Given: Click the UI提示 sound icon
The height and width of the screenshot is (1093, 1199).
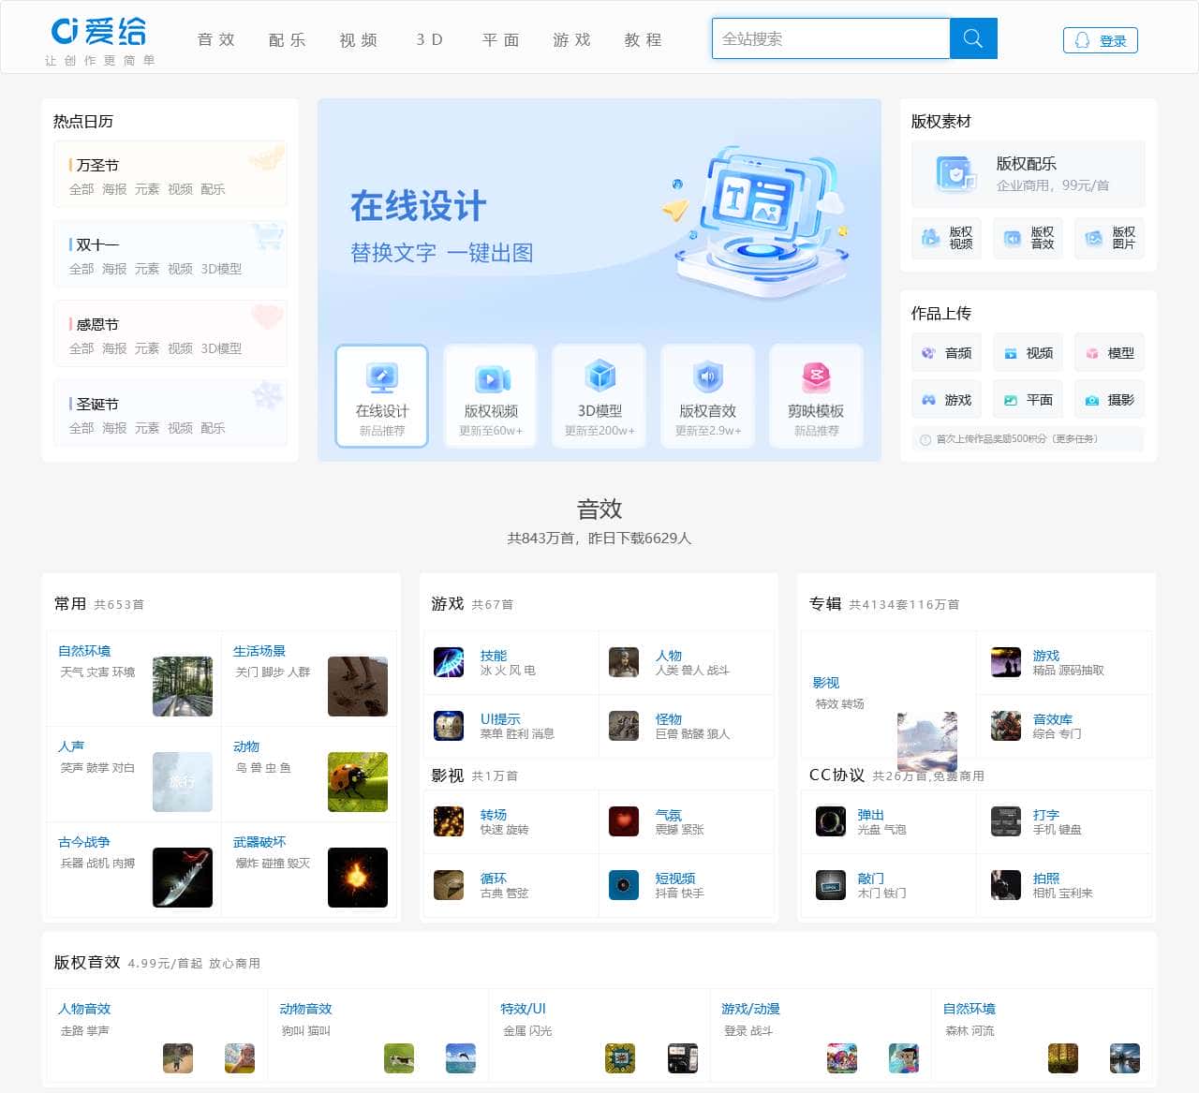Looking at the screenshot, I should pos(449,726).
